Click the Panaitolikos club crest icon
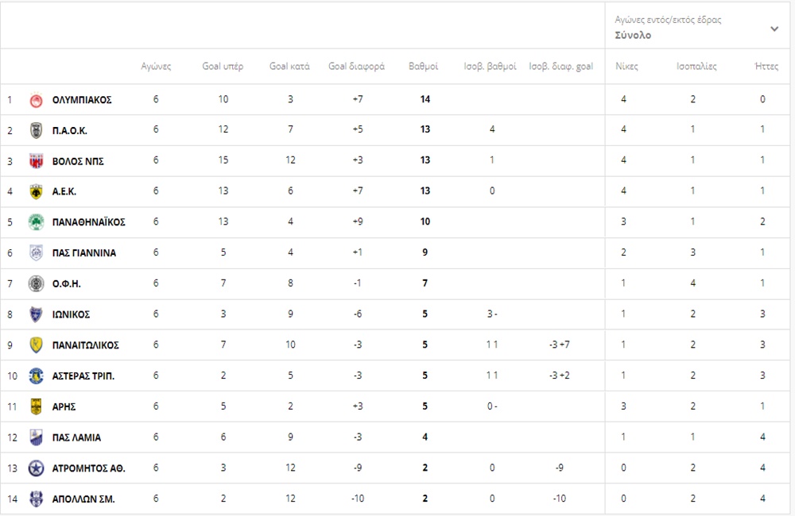This screenshot has height=516, width=795. tap(36, 345)
